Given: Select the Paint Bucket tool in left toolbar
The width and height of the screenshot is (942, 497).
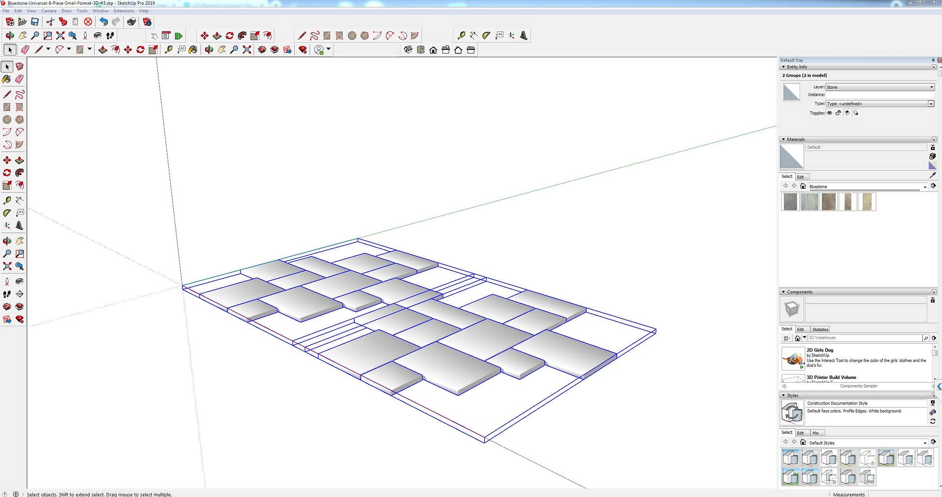Looking at the screenshot, I should point(7,79).
